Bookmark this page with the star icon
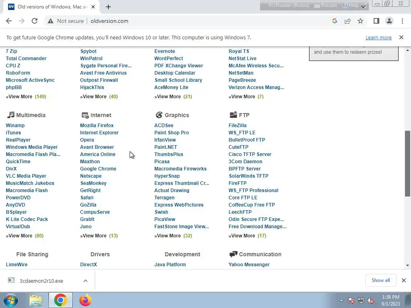The image size is (411, 308). 360,21
